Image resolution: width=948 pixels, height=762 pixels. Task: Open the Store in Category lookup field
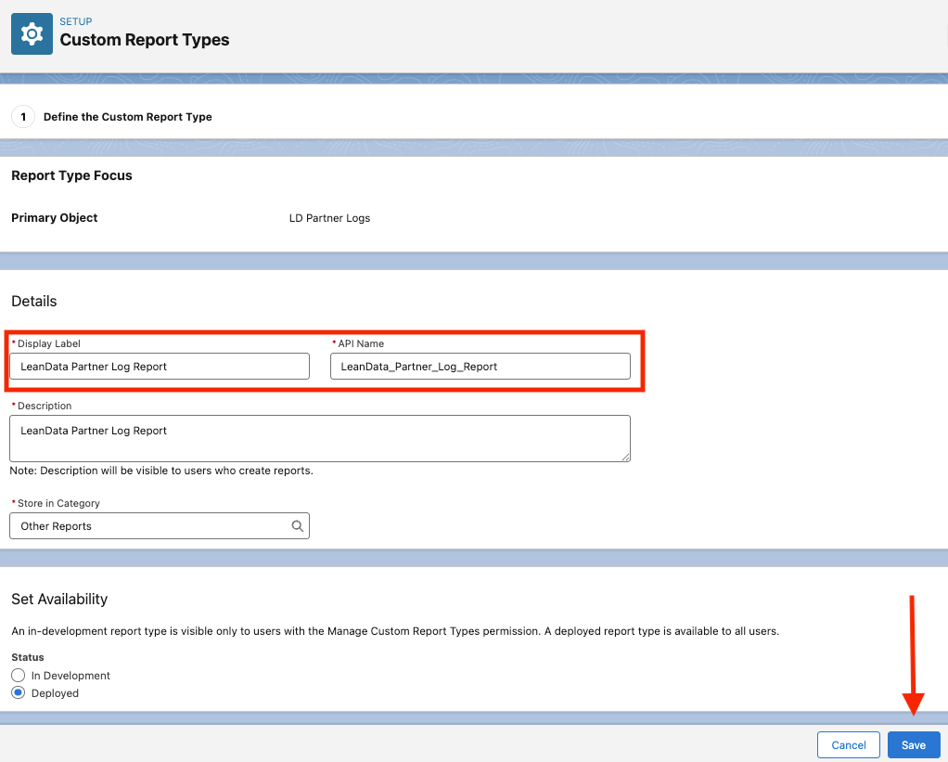[160, 526]
